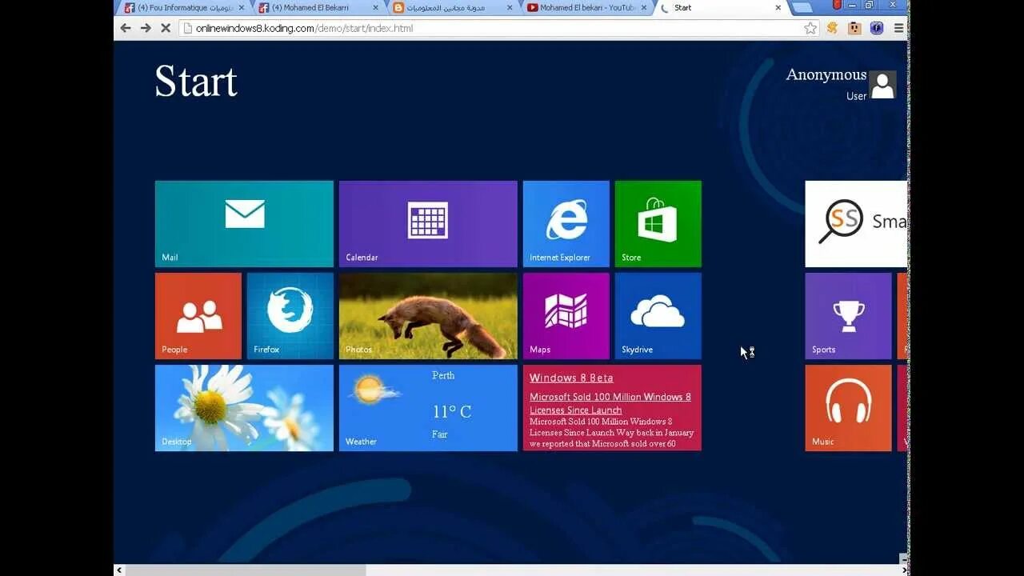Screen dimensions: 1024x576
Task: Go back with the browser back arrow
Action: pos(126,28)
